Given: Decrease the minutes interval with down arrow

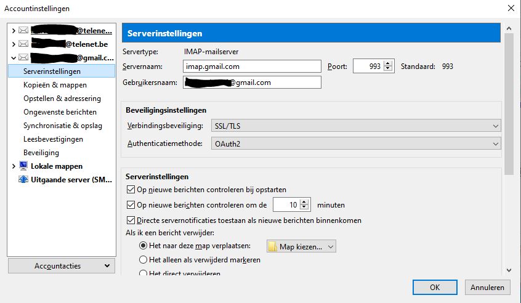Looking at the screenshot, I should coord(304,208).
